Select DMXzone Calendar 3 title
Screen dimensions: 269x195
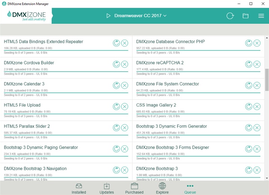(x=24, y=84)
